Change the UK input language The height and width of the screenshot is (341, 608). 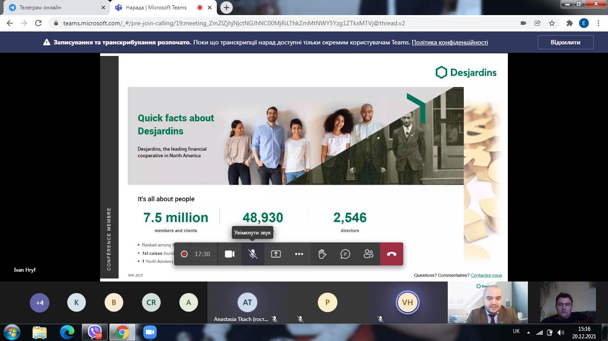pos(516,331)
